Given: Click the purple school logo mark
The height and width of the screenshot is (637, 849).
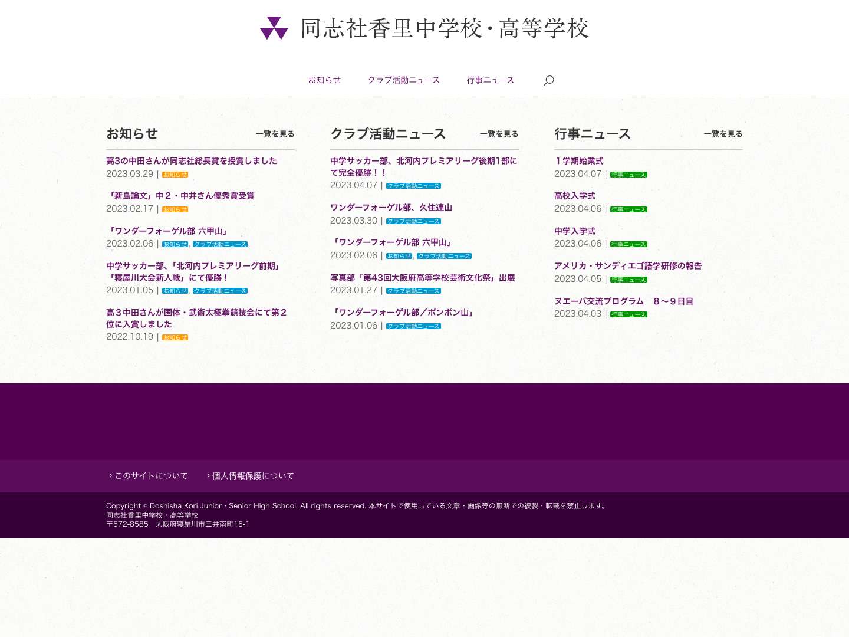Looking at the screenshot, I should [x=274, y=28].
